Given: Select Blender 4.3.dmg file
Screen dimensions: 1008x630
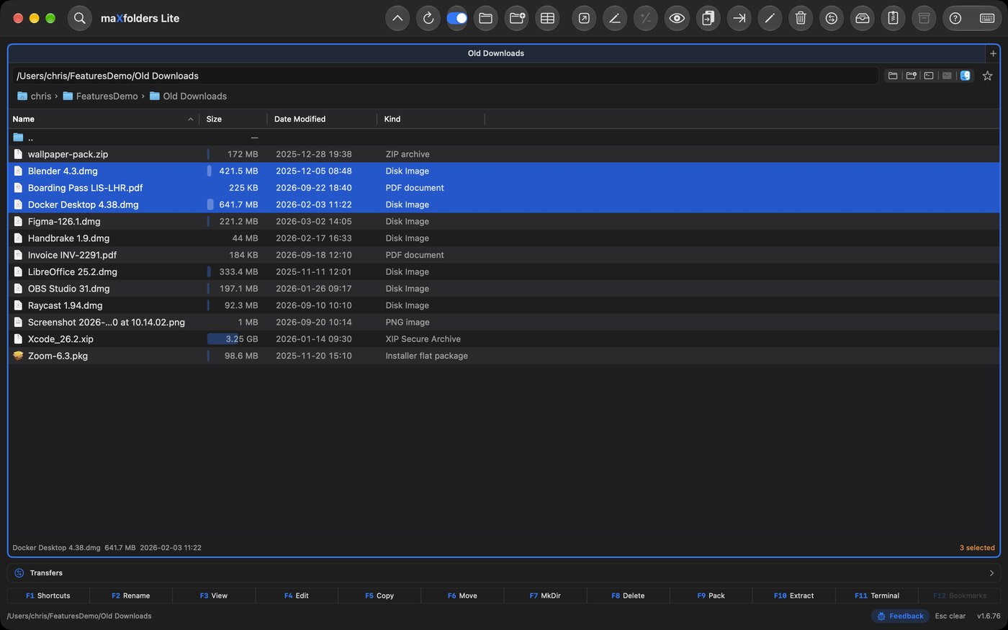Looking at the screenshot, I should [x=504, y=171].
